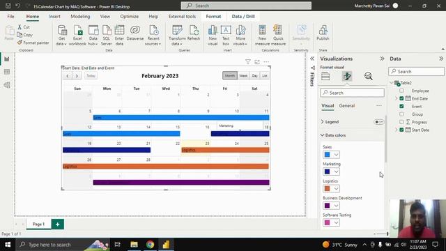Viewport: 446px width, 251px height.
Task: Switch to the Insert ribbon tab
Action: click(54, 17)
